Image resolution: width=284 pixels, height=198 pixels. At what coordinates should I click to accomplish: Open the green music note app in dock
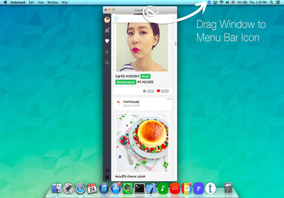pyautogui.click(x=163, y=188)
